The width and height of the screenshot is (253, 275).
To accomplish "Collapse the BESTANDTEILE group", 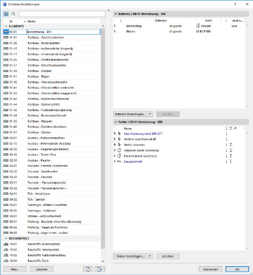I will click(x=6, y=238).
